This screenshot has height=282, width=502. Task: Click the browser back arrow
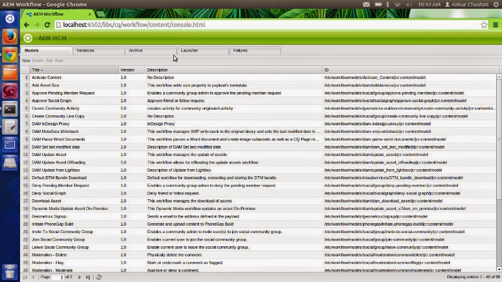point(26,24)
